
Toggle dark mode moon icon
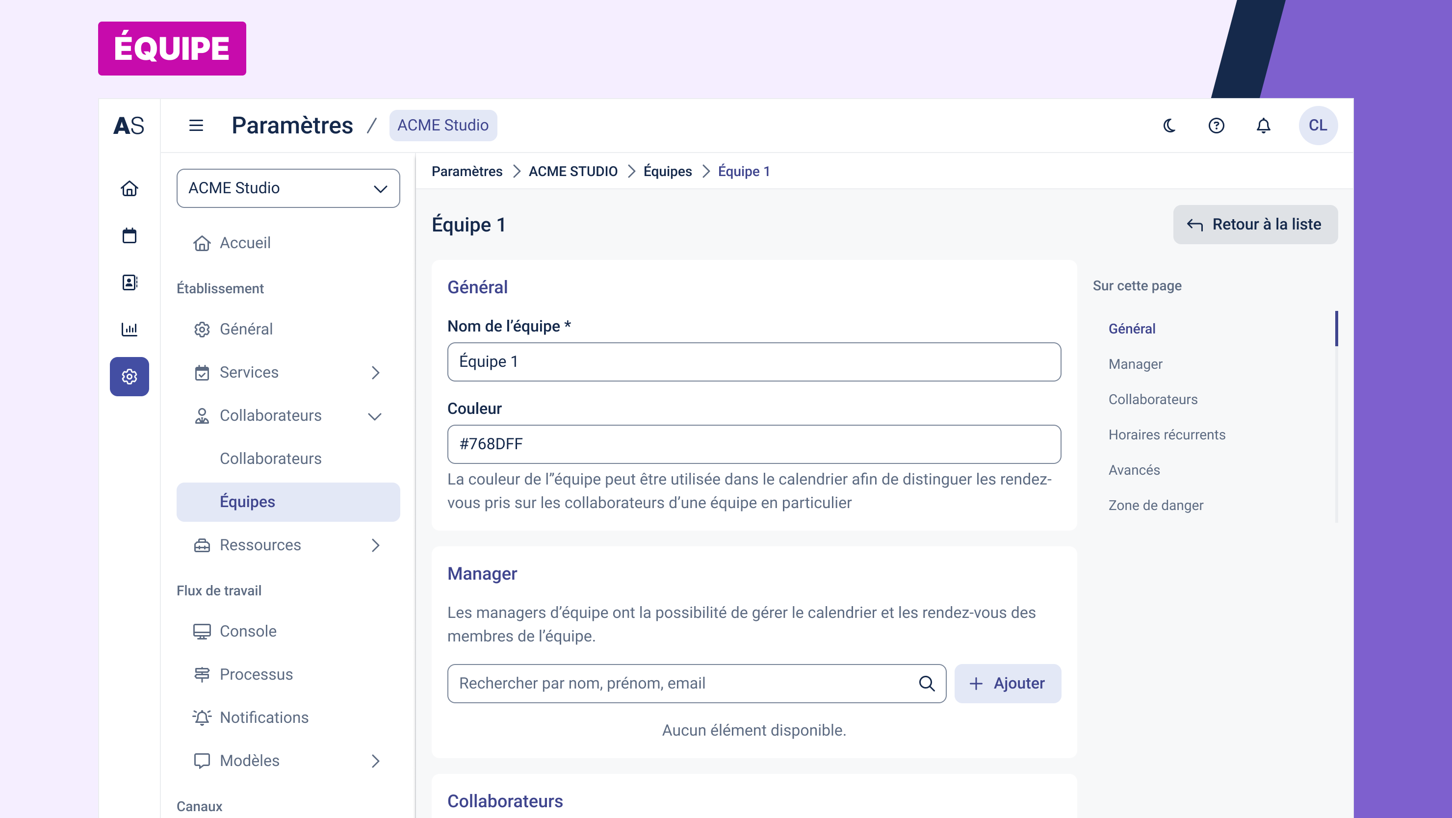[x=1169, y=125]
